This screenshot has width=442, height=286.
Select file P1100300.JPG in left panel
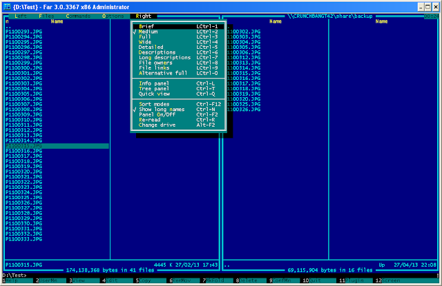click(x=23, y=68)
